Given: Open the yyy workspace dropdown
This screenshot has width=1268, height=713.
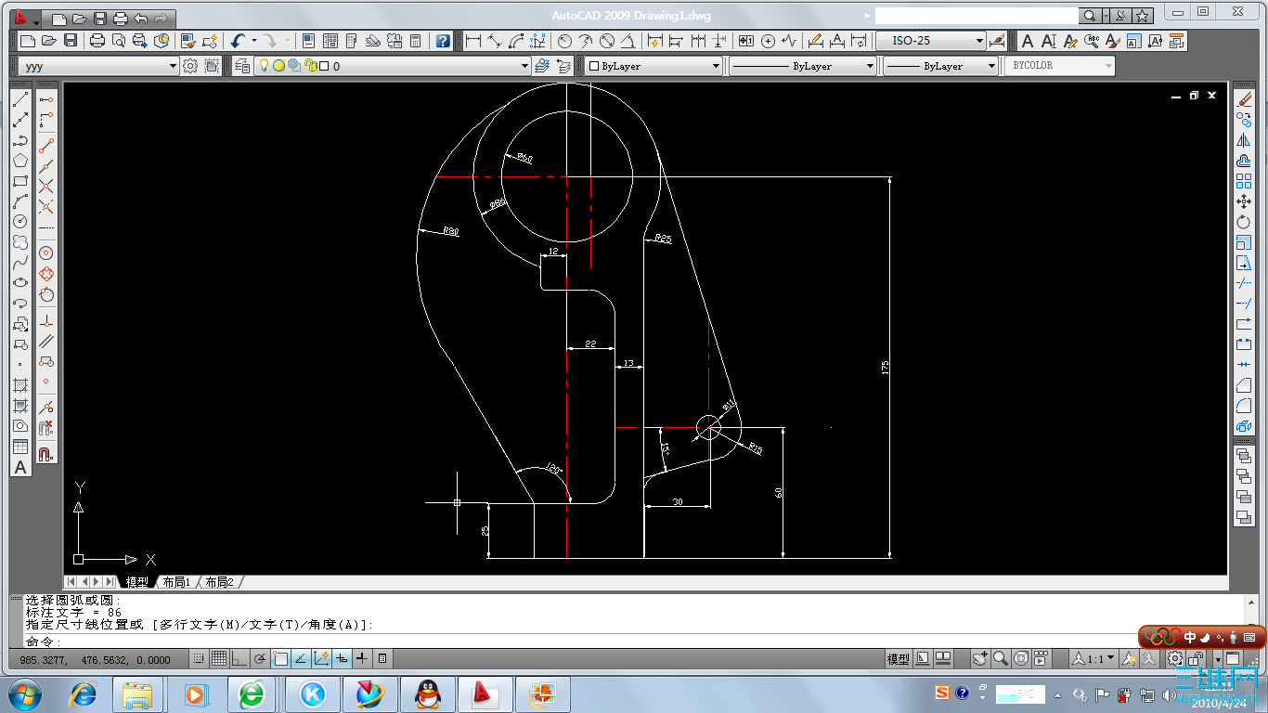Looking at the screenshot, I should tap(99, 66).
